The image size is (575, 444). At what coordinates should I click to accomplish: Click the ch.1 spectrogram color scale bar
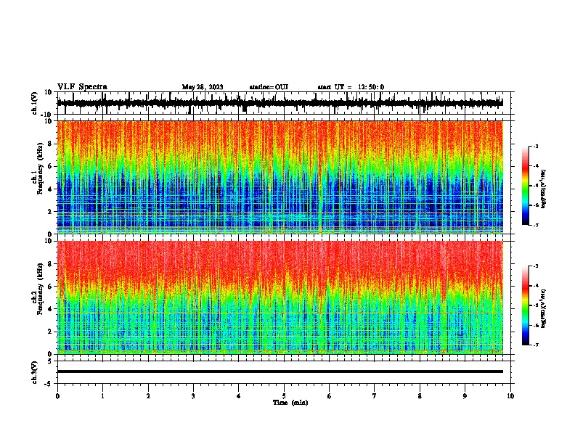[x=526, y=186]
